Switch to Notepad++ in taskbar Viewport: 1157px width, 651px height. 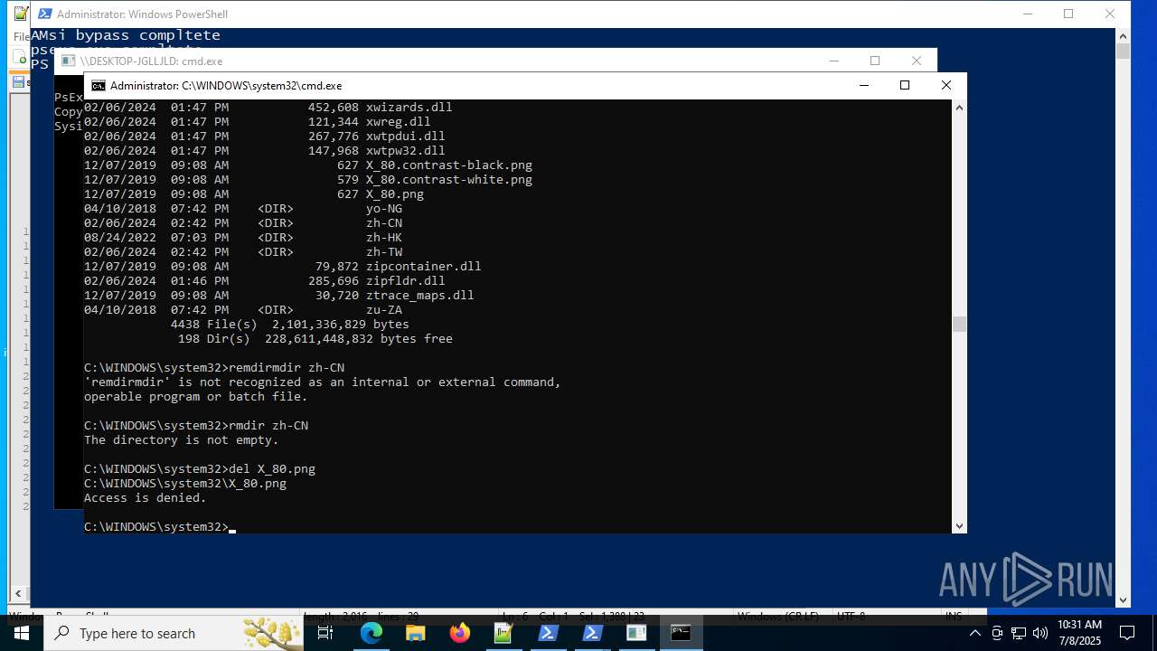tap(503, 633)
